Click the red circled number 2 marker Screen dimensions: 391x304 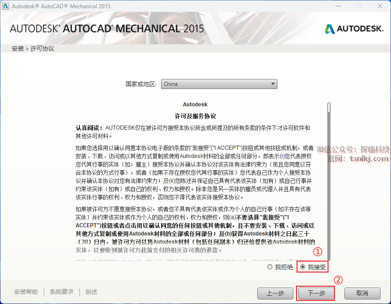pos(339,280)
